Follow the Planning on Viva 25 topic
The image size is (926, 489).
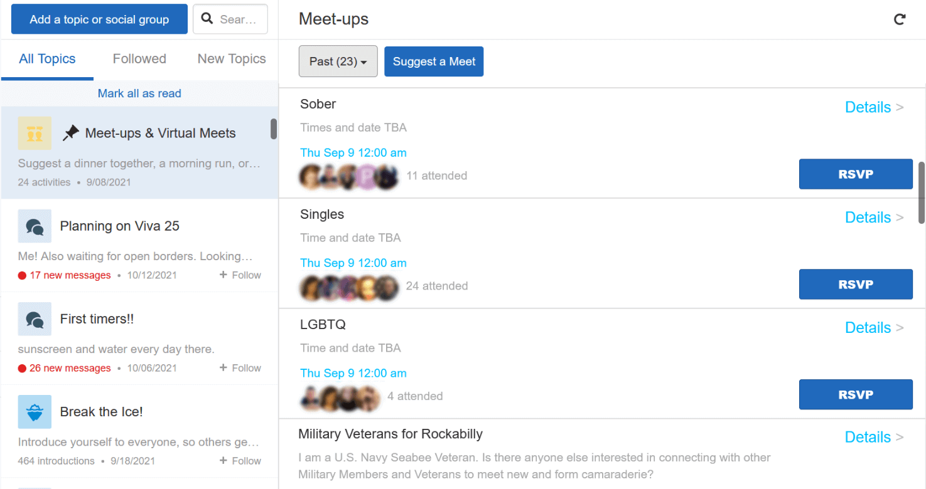[240, 275]
